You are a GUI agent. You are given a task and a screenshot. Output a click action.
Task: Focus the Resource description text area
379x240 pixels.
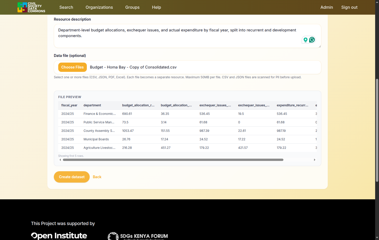(x=188, y=36)
